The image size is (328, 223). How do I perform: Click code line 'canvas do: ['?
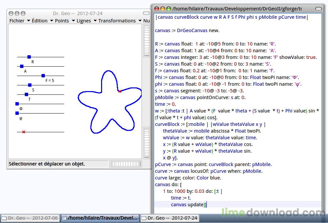(x=168, y=184)
